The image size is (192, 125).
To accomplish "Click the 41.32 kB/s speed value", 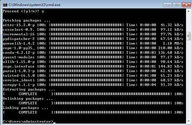I will point(172,25).
